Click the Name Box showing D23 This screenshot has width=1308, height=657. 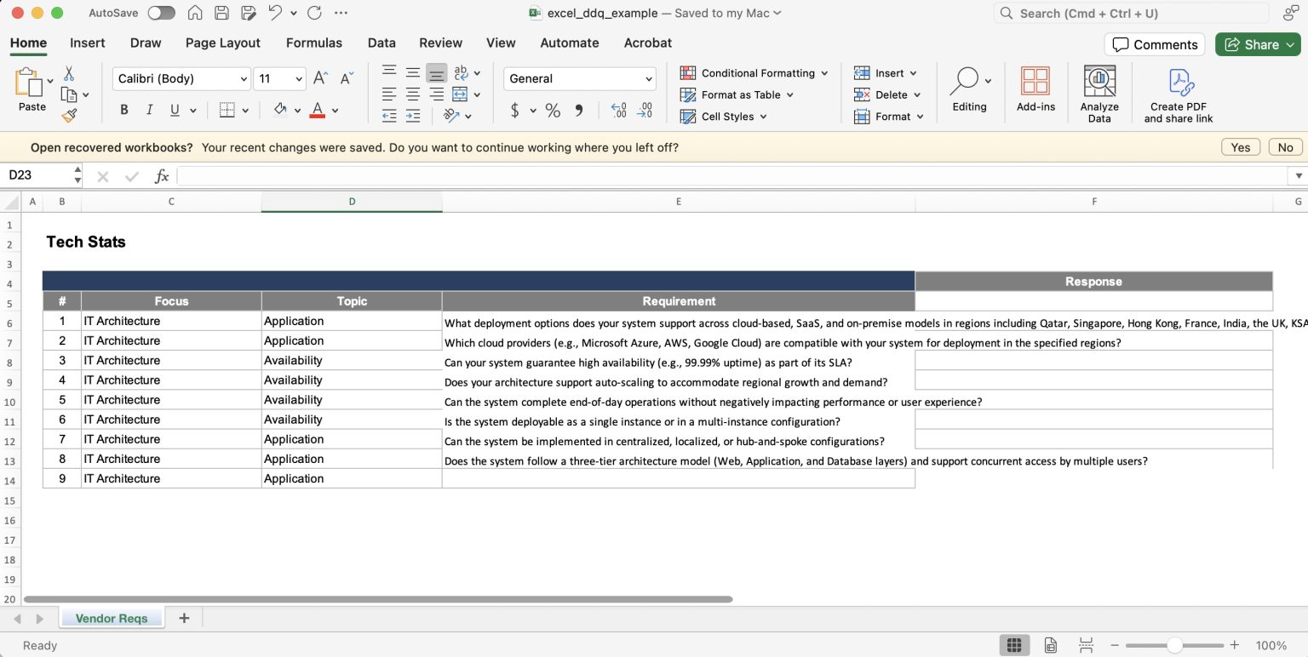(37, 175)
